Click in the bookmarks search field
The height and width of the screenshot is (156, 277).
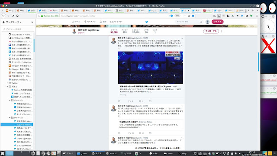pyautogui.click(x=18, y=29)
